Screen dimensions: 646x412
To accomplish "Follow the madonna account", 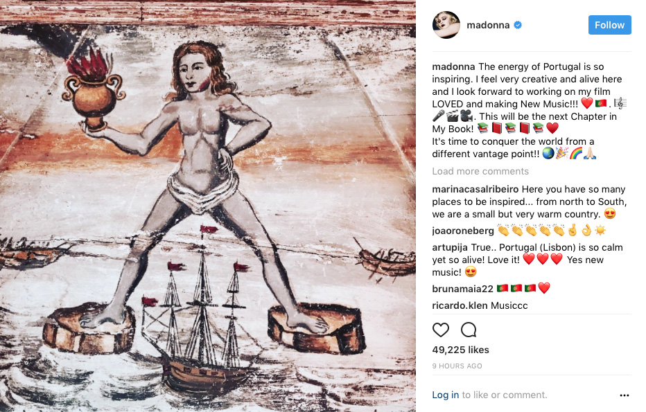I will pos(609,25).
